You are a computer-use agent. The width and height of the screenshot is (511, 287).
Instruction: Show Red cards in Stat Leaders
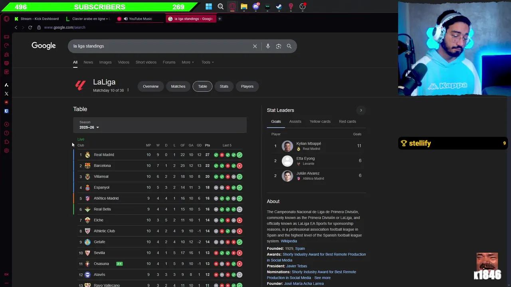click(x=347, y=122)
